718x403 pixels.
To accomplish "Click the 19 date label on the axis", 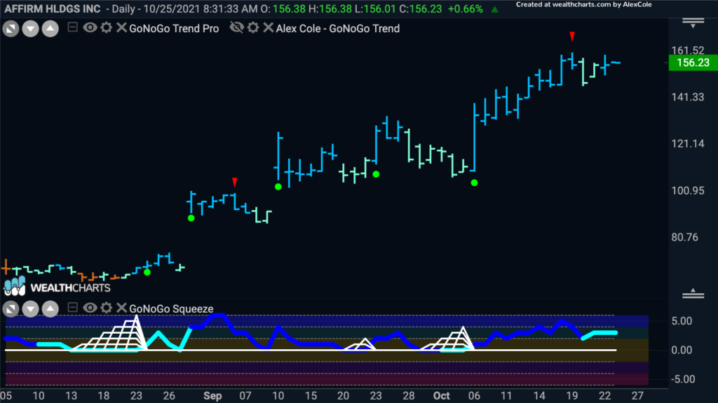I will point(572,396).
